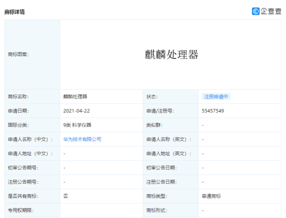Viewport: 286px width, 218px height.
Task: Click the 注册公告日期 label
Action: click(161, 182)
